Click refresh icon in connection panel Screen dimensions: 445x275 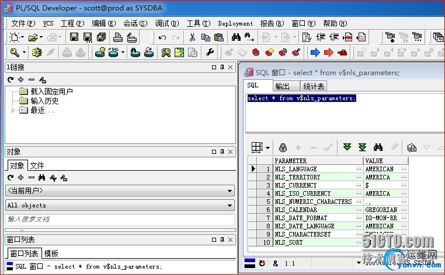coord(11,80)
